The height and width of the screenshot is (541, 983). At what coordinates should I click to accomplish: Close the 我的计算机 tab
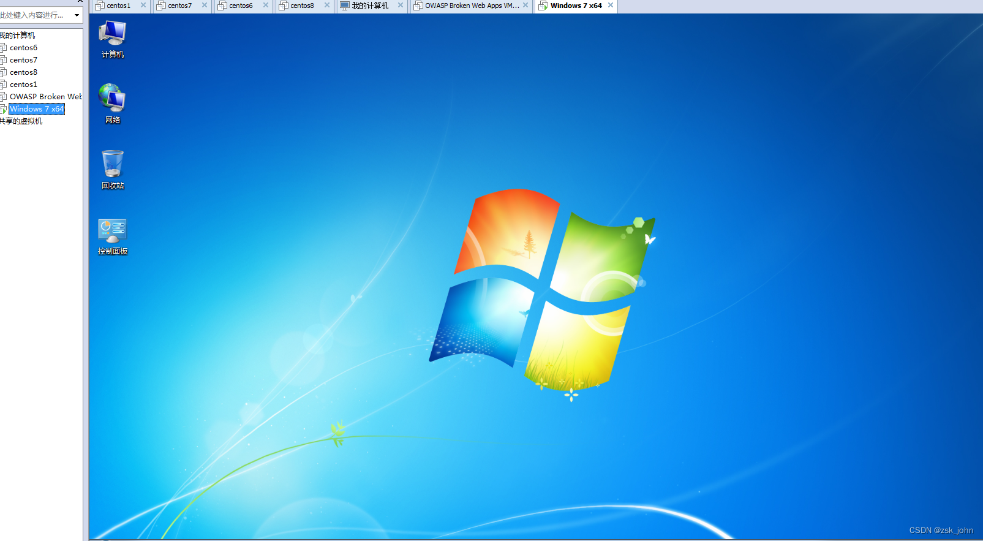click(401, 5)
